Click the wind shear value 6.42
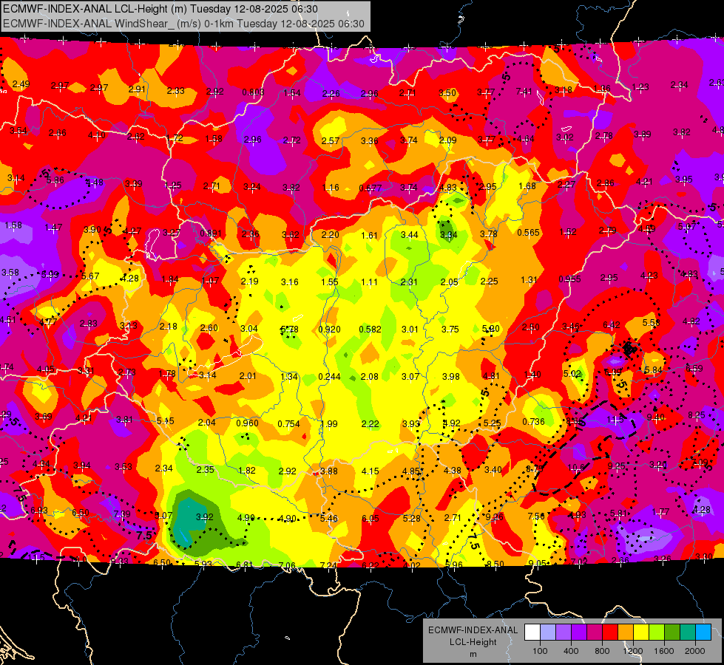The width and height of the screenshot is (724, 665). click(x=612, y=325)
